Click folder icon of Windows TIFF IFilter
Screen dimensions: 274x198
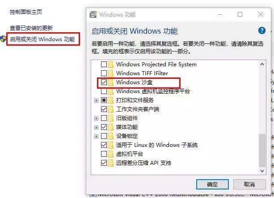point(110,73)
